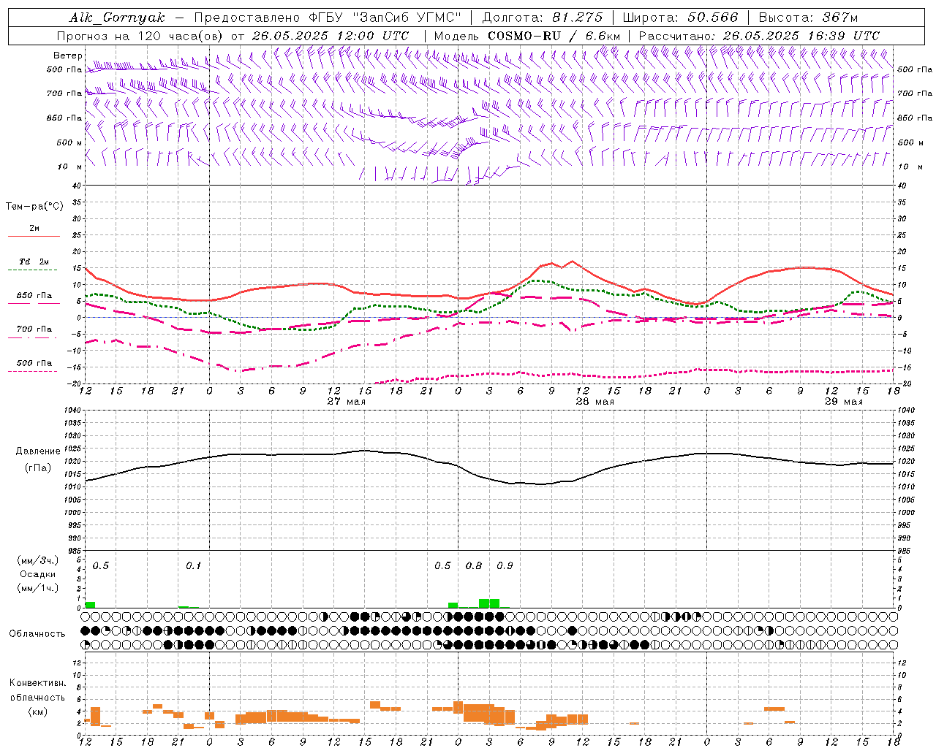Select the 0.8 precipitation amount value
This screenshot has height=748, width=936.
pyautogui.click(x=474, y=565)
